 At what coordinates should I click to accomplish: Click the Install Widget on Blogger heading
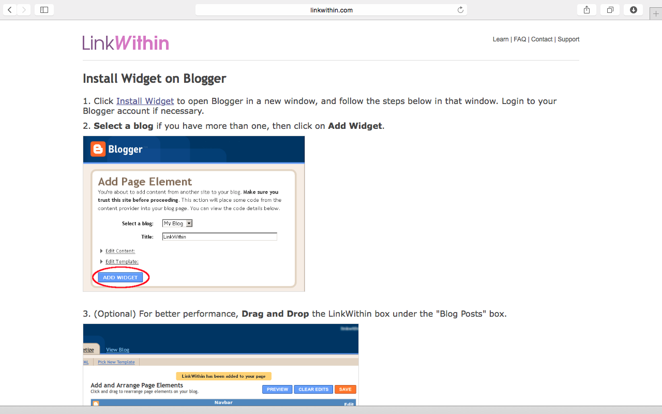point(155,79)
